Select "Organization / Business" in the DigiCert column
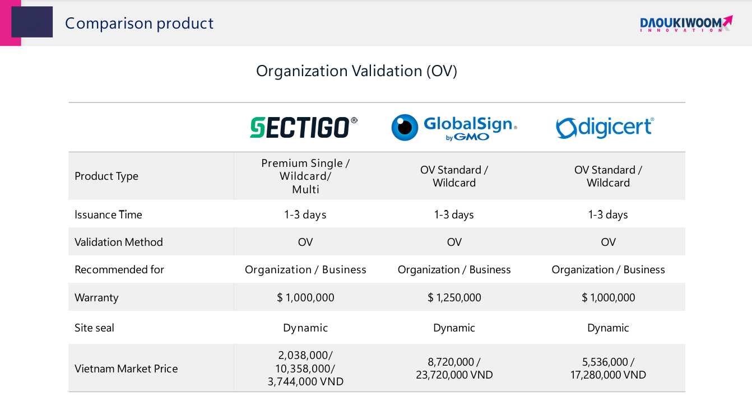752x420 pixels. pyautogui.click(x=608, y=269)
